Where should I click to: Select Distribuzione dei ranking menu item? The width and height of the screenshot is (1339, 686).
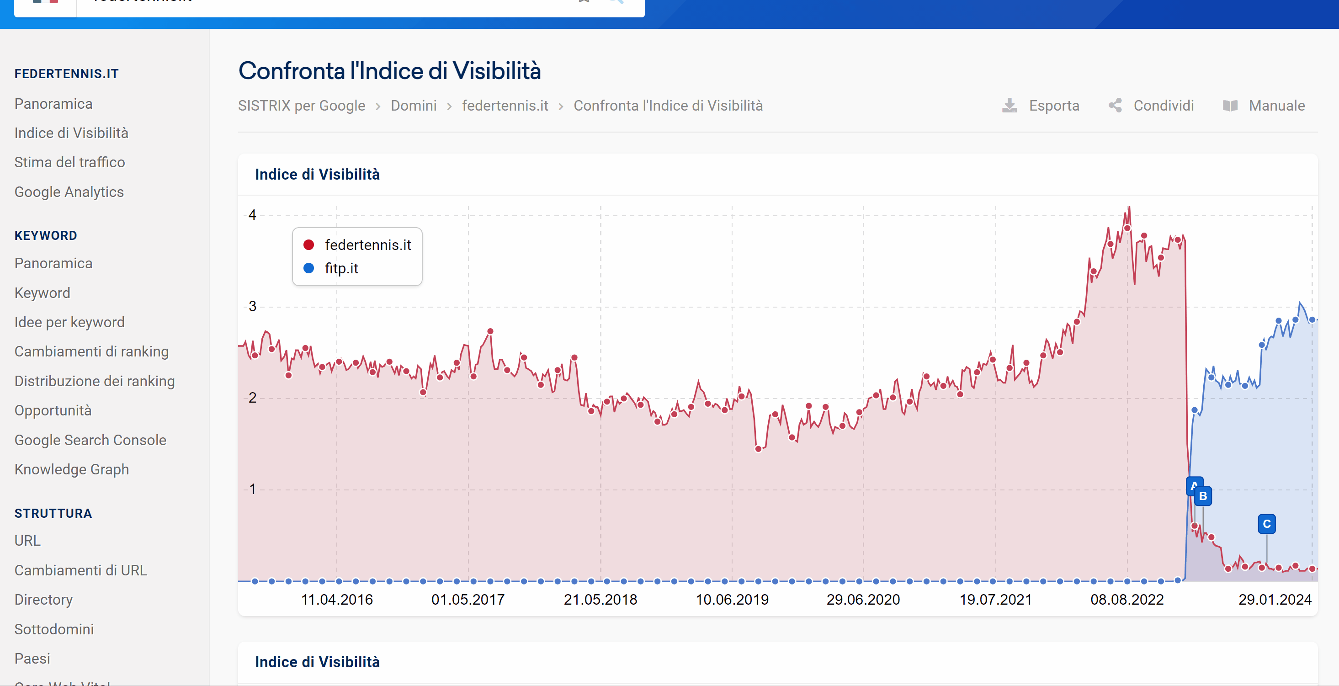coord(96,382)
